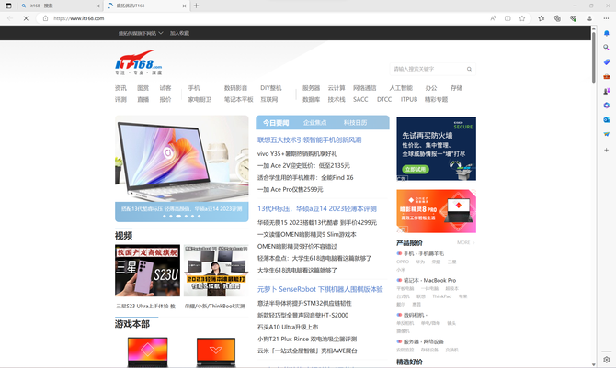Enter split screen view

[508, 18]
